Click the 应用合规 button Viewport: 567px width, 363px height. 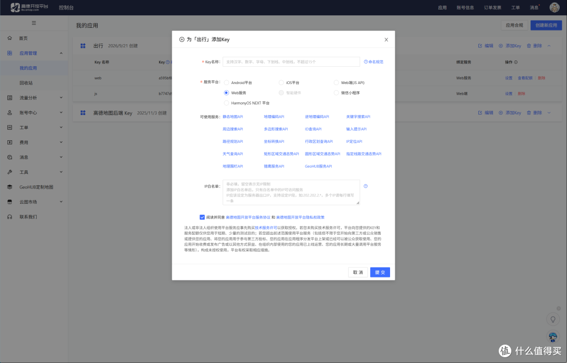coord(514,25)
